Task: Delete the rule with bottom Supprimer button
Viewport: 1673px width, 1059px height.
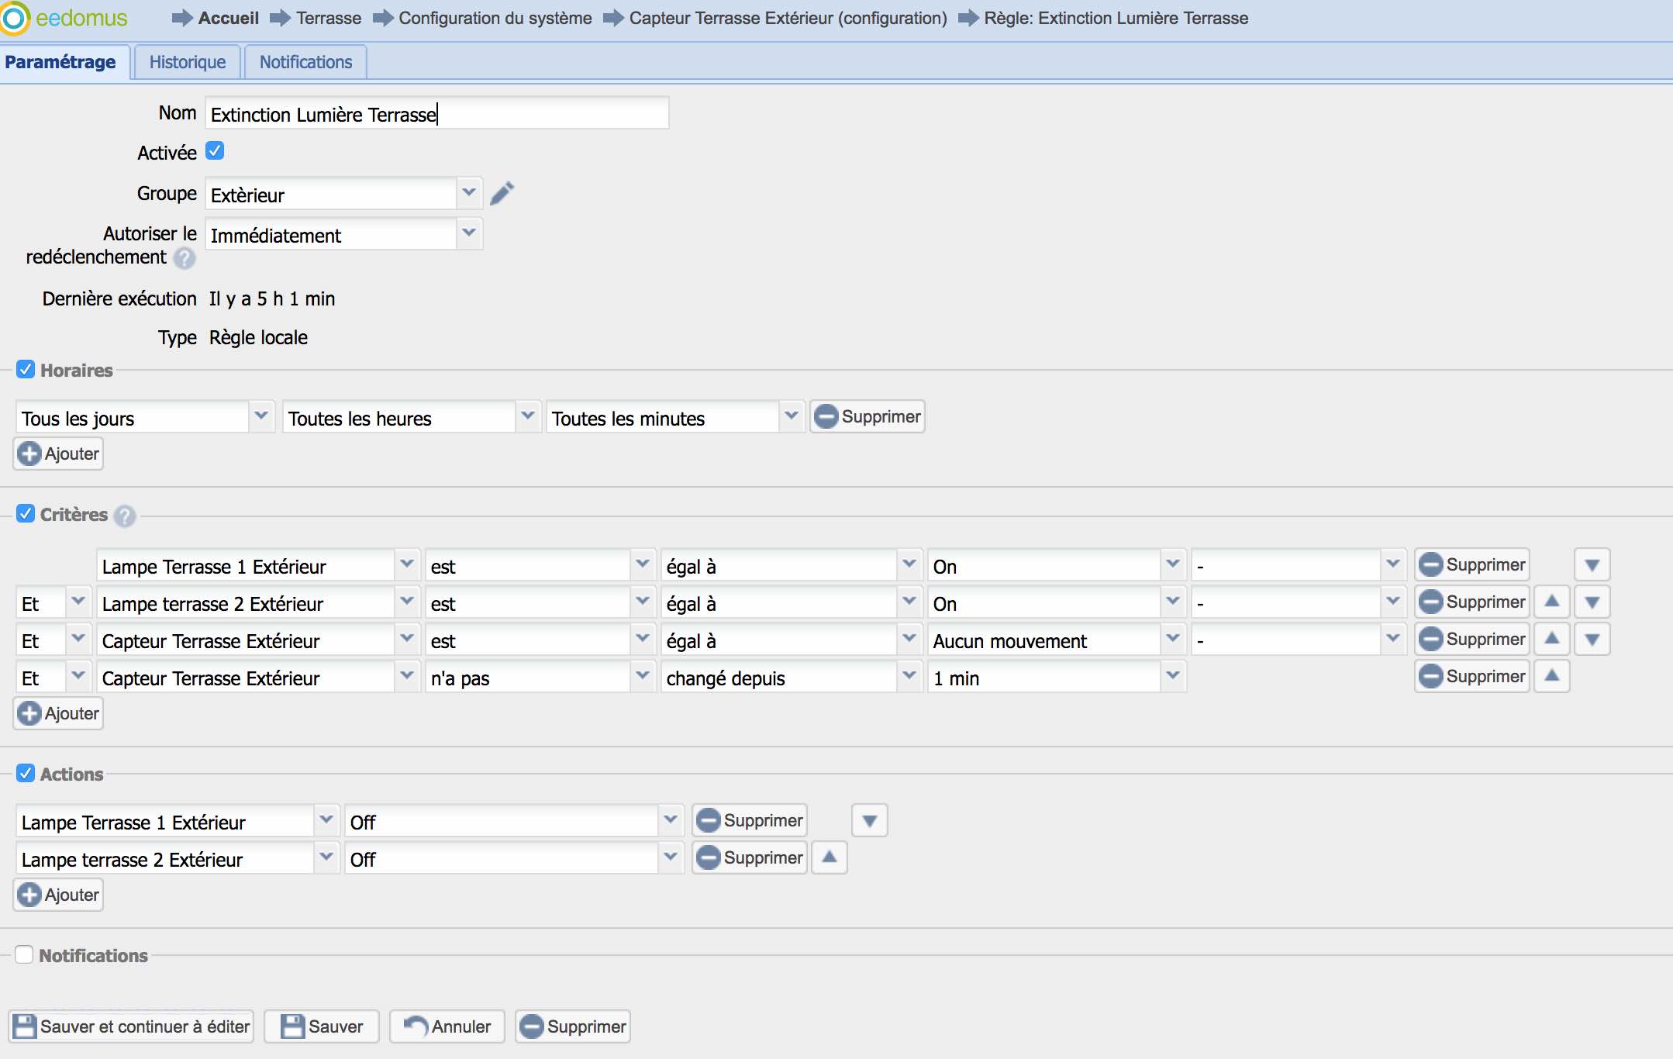Action: [x=573, y=1027]
